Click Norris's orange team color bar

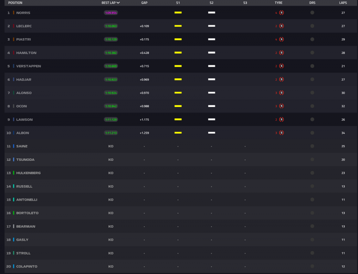pos(14,12)
